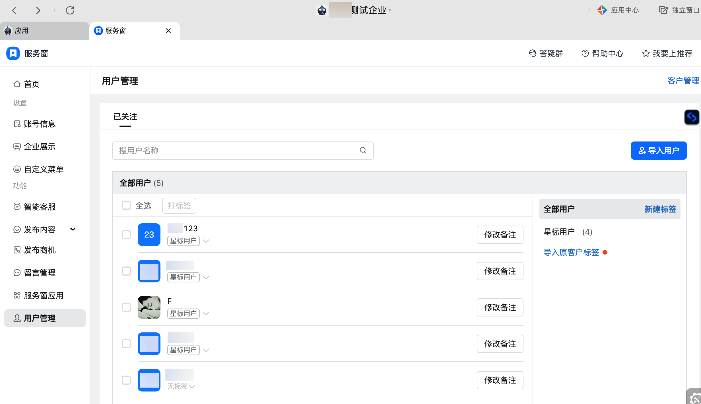Open the 无标签 dropdown on the last user
The height and width of the screenshot is (404, 701).
191,386
